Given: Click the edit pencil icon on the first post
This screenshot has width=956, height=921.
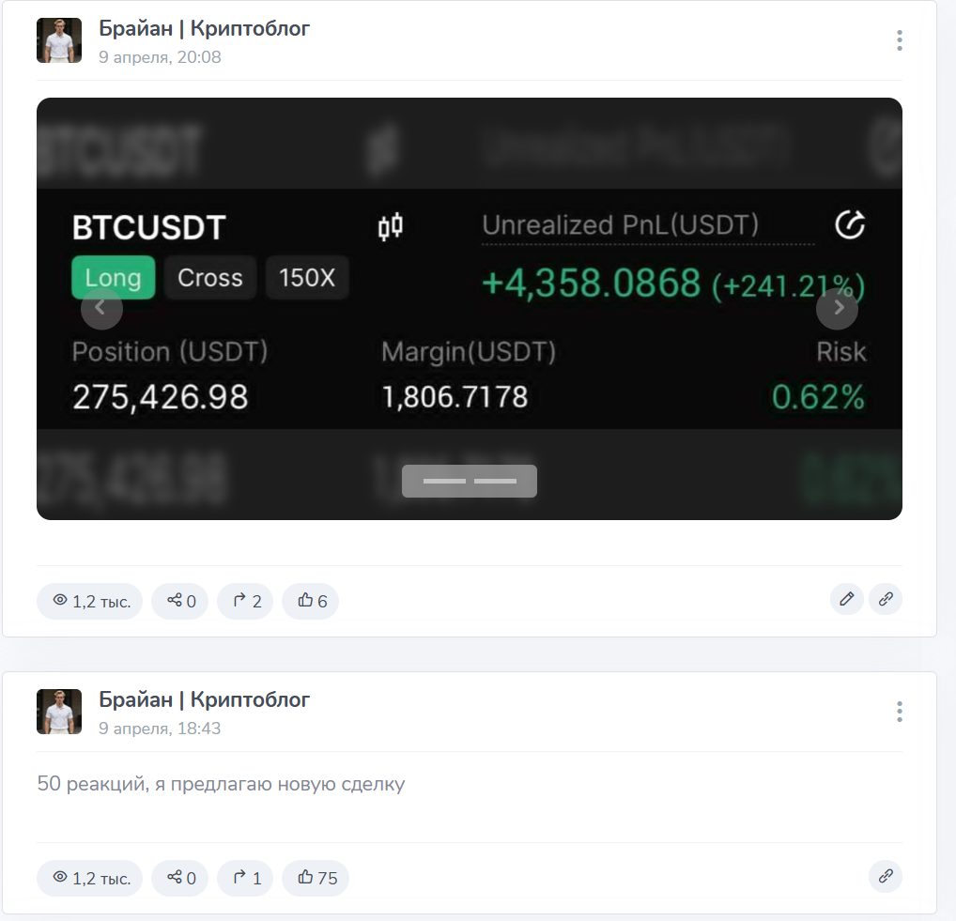Looking at the screenshot, I should click(847, 599).
